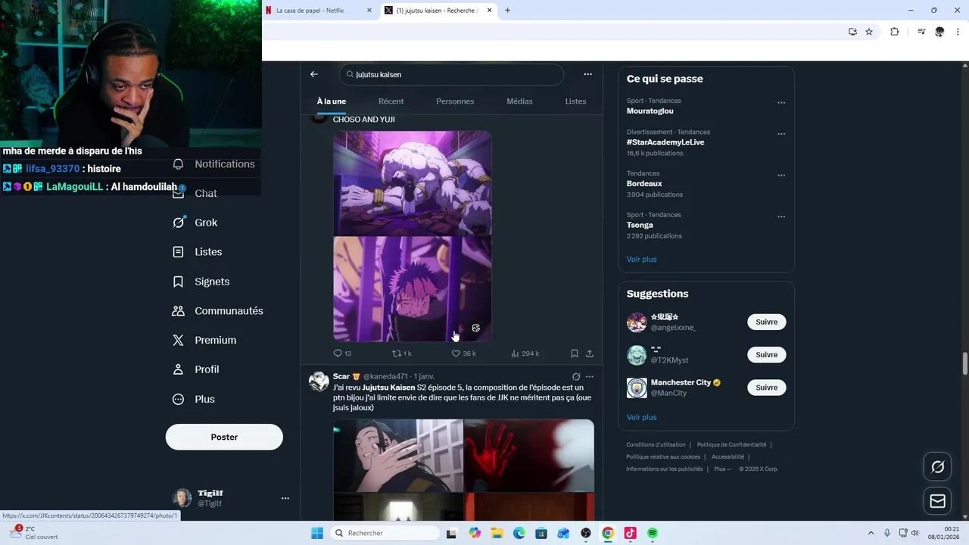Click the install app icon in address bar
The height and width of the screenshot is (545, 969).
[852, 32]
